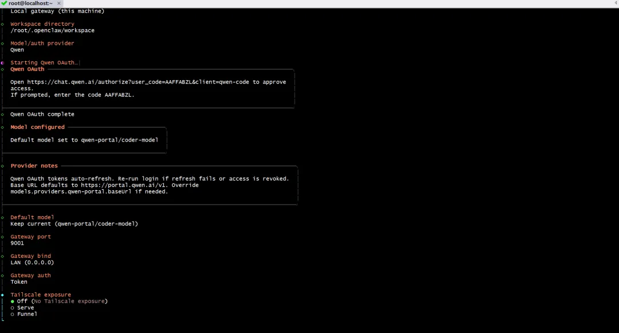Click the Default model set to qwen-portal/coder-model line
This screenshot has height=333, width=619.
[x=84, y=140]
